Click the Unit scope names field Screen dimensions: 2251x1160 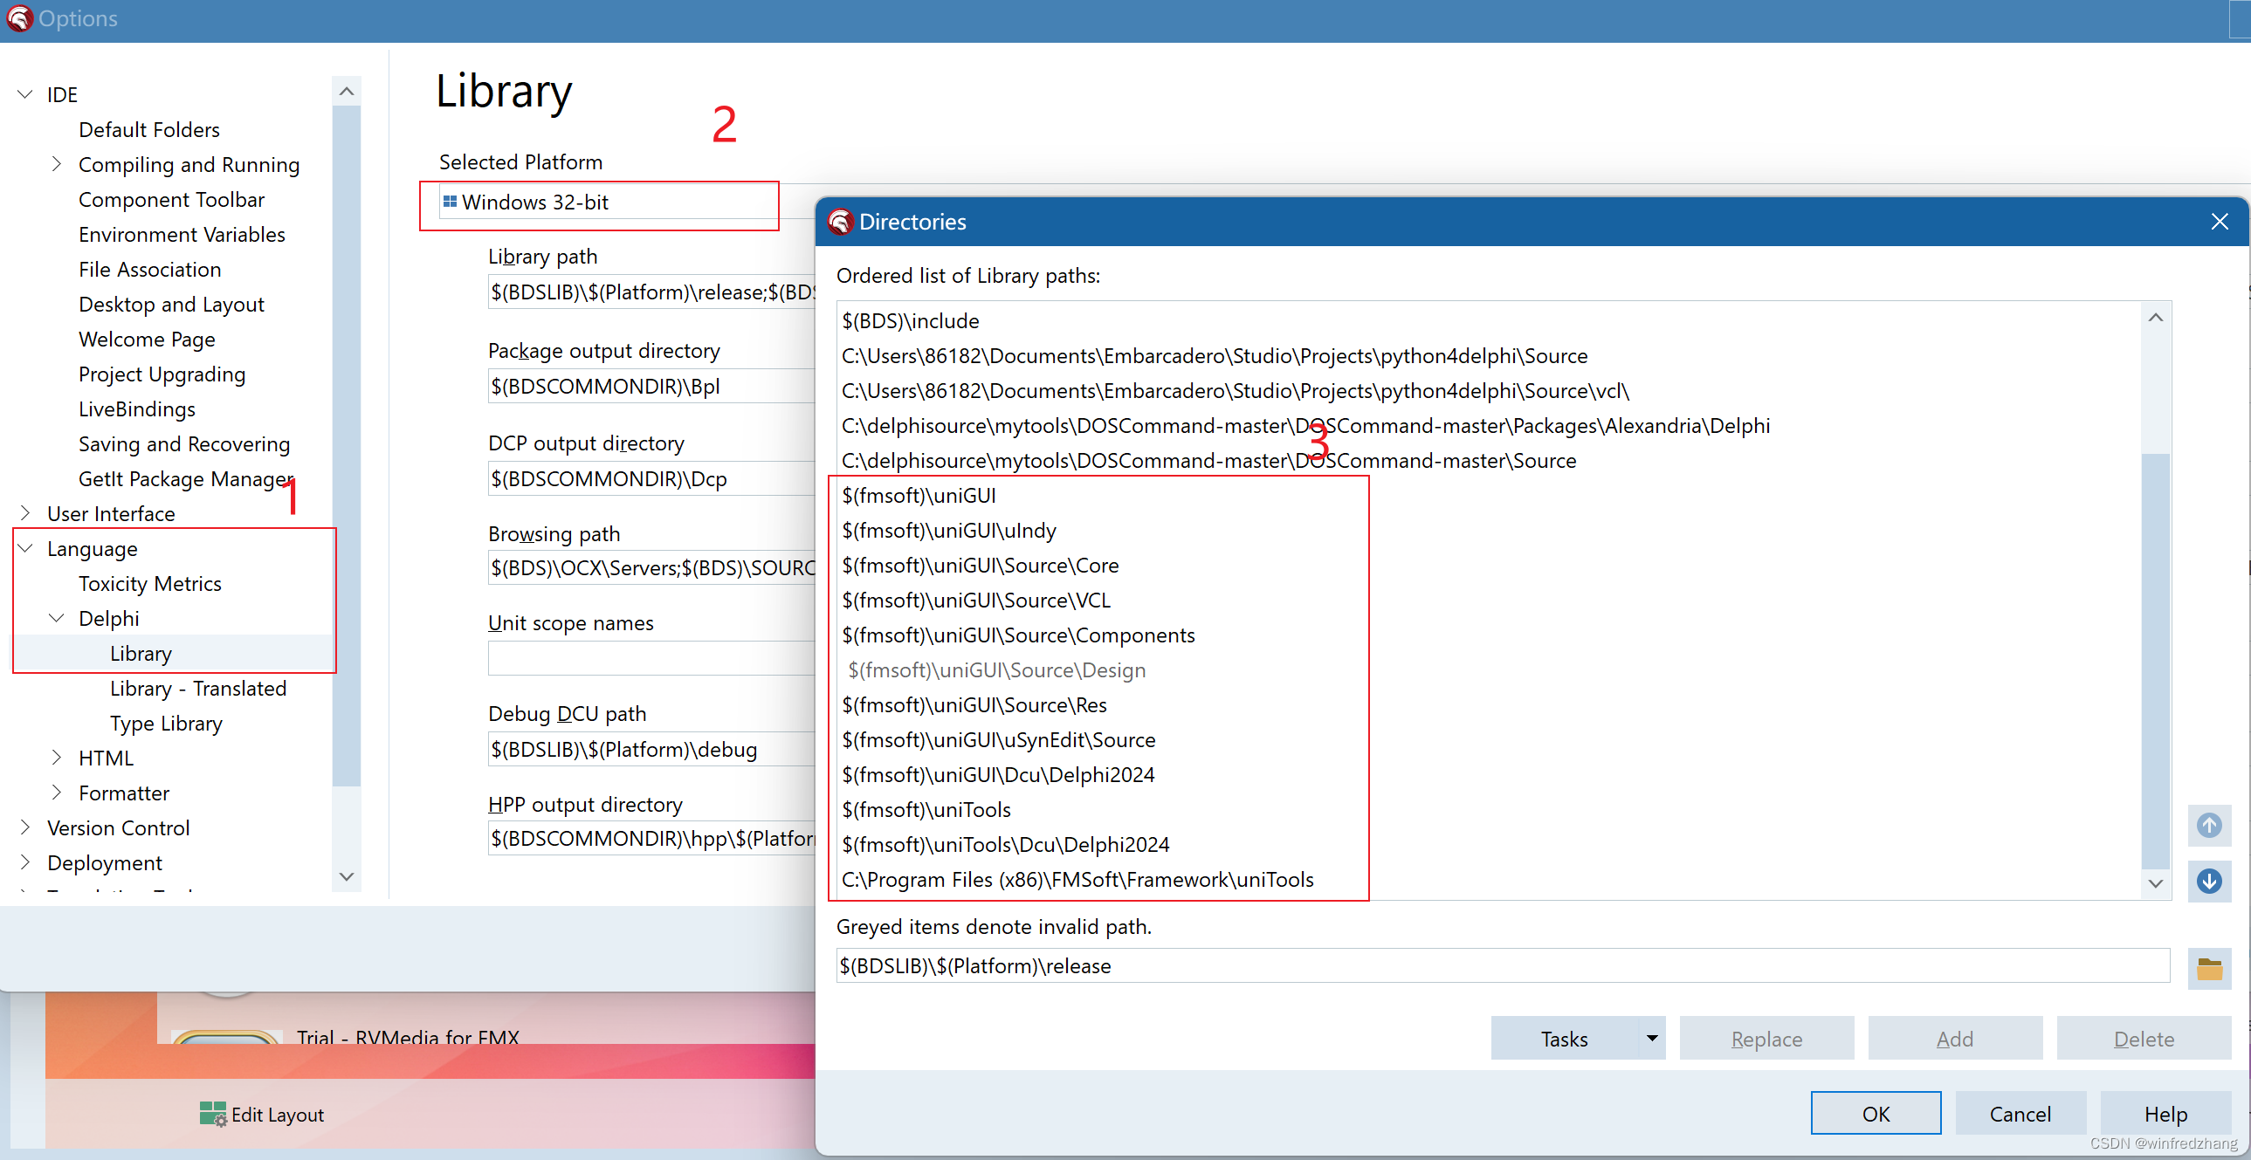652,658
